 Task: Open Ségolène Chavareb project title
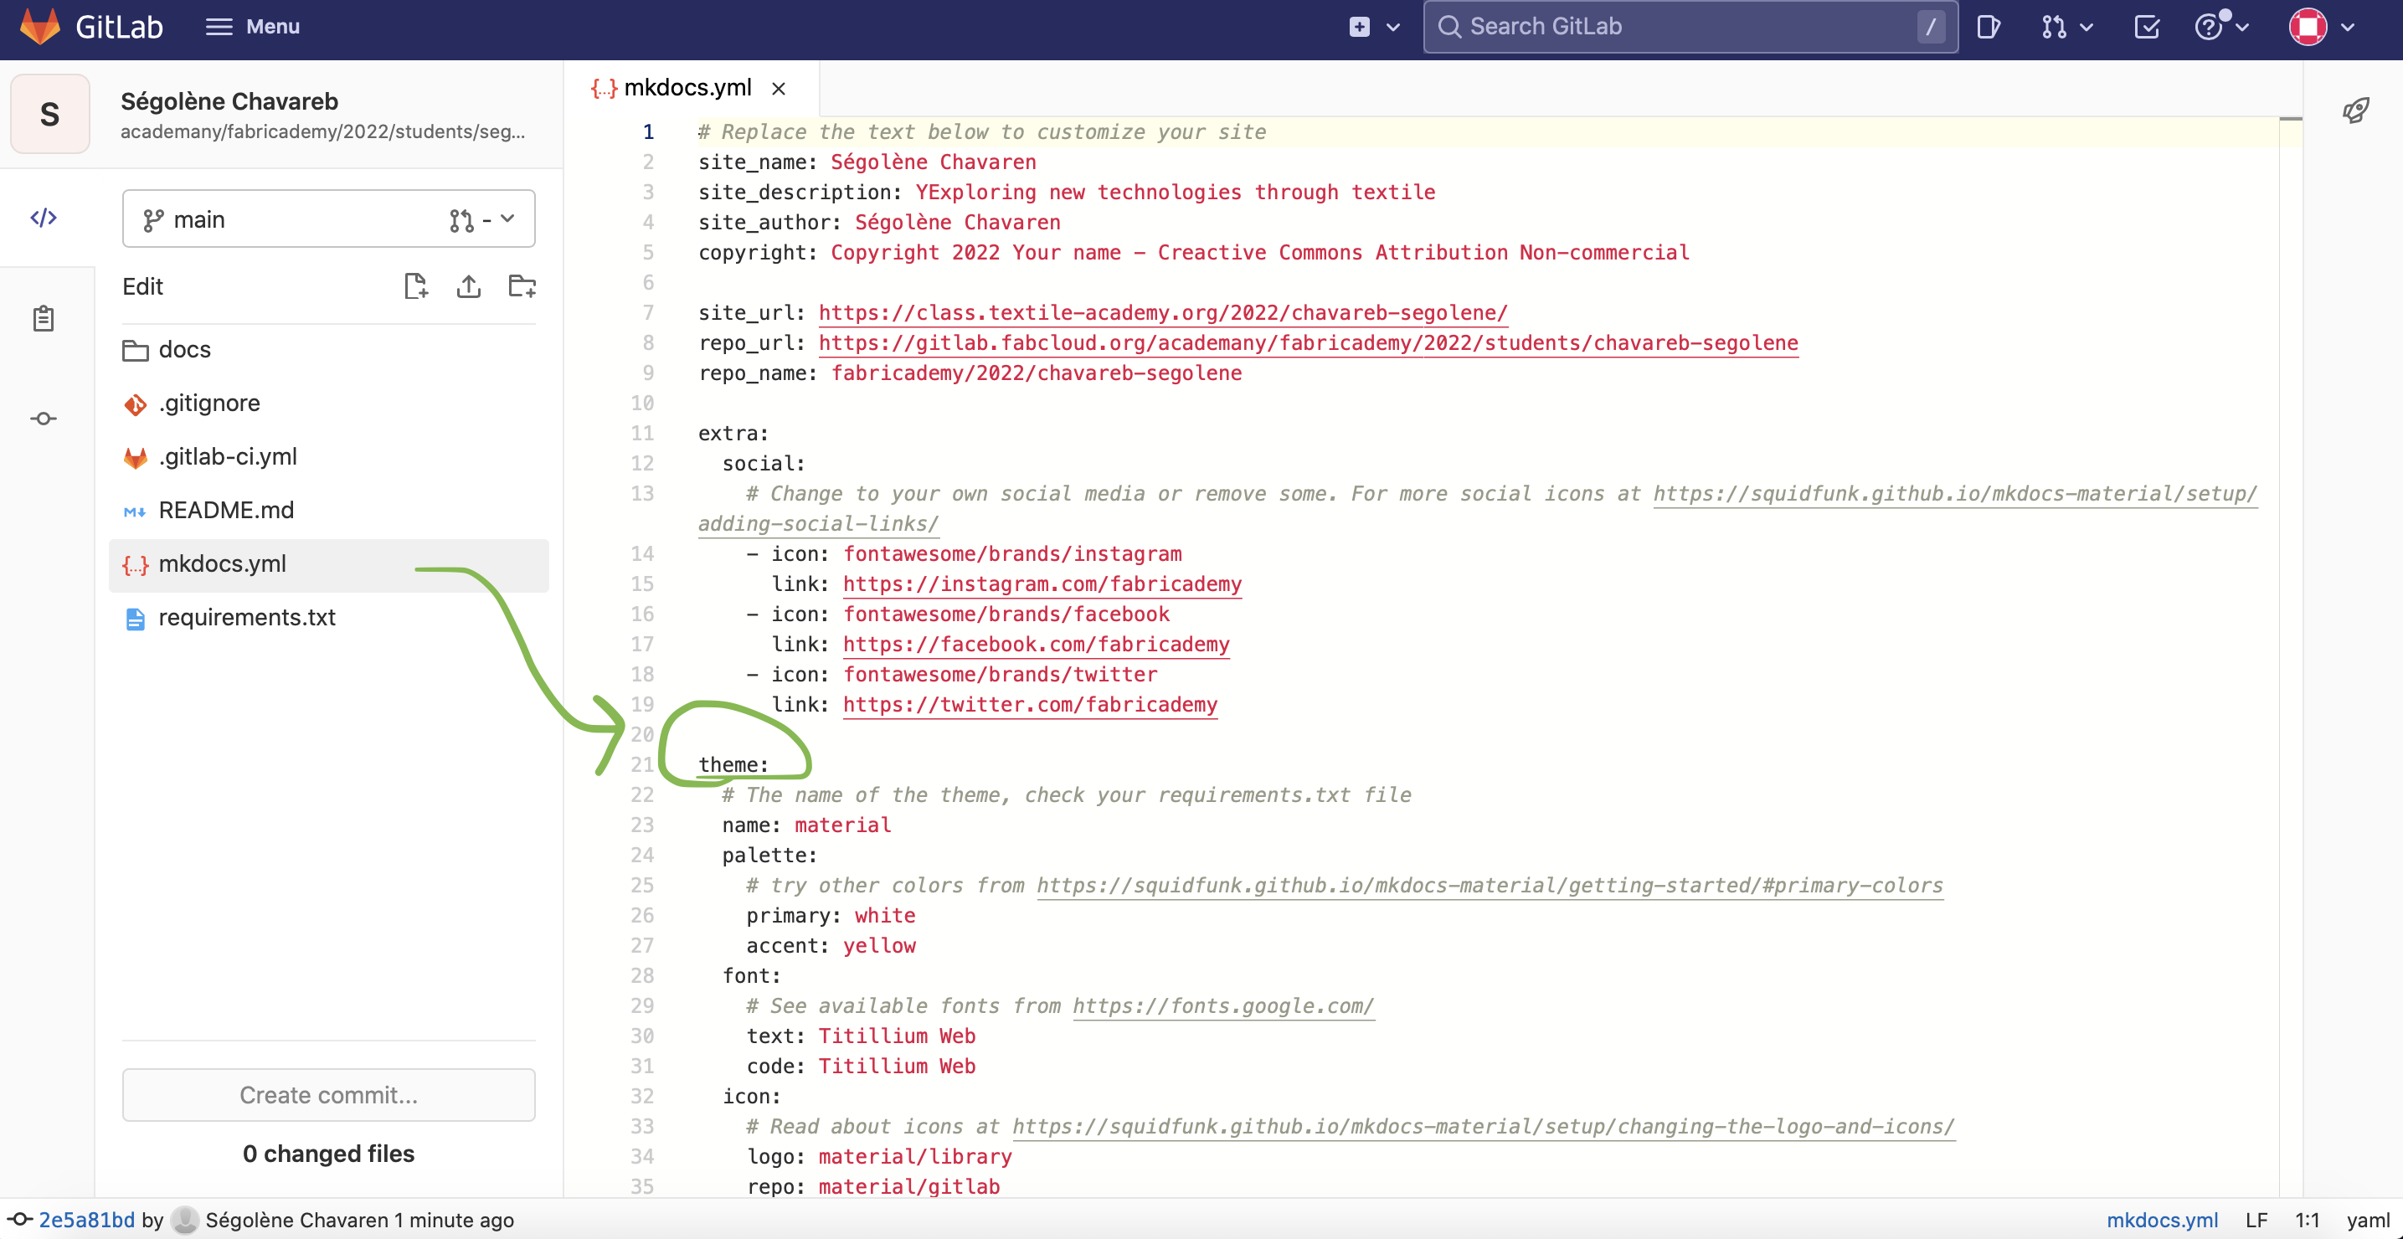229,100
